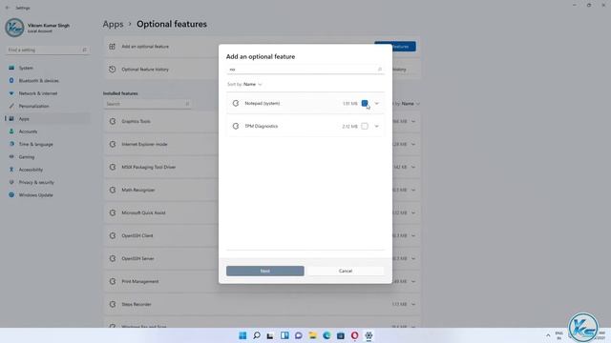The width and height of the screenshot is (611, 343).
Task: Click the installed features Search field
Action: pyautogui.click(x=147, y=104)
